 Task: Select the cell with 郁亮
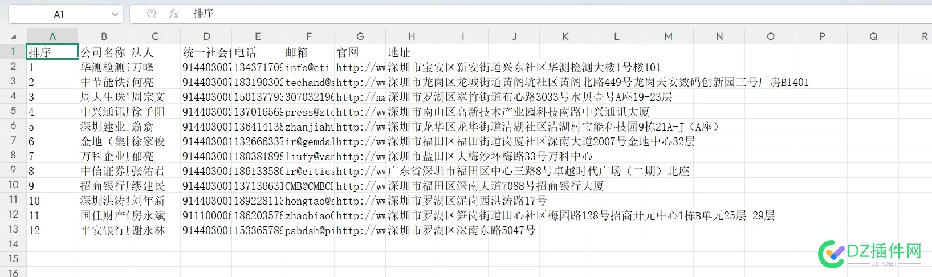[155, 156]
